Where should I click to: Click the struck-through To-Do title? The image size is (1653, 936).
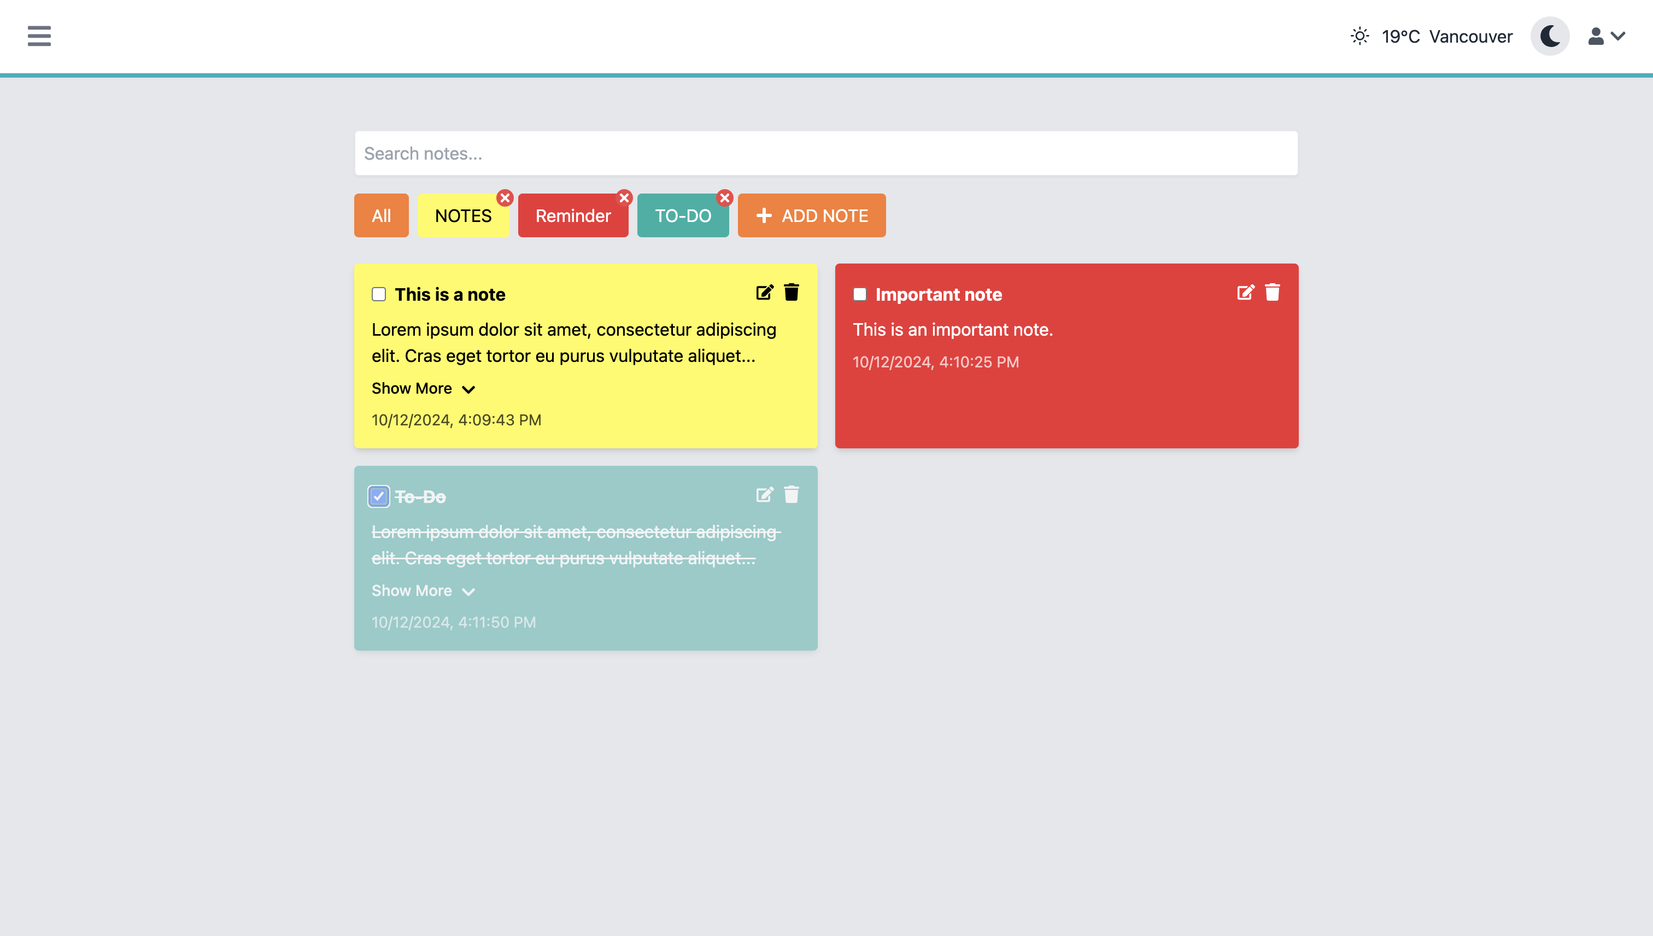pyautogui.click(x=420, y=497)
